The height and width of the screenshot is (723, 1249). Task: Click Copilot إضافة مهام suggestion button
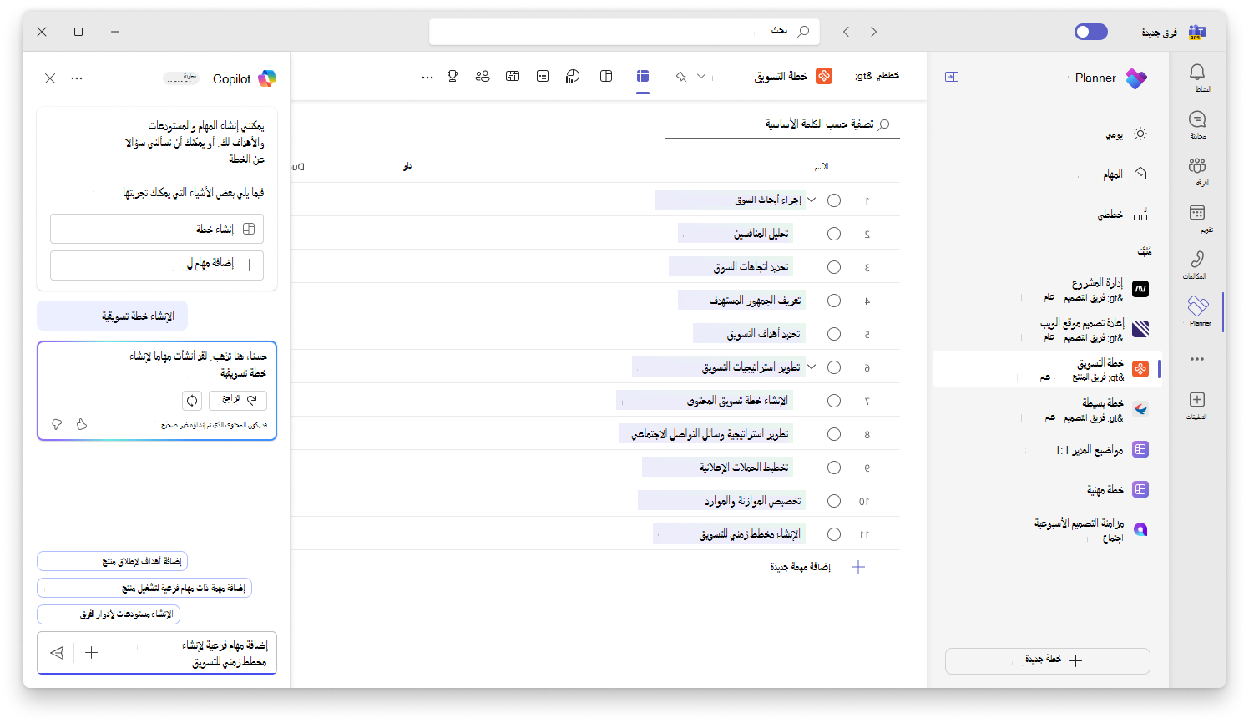[x=157, y=265]
